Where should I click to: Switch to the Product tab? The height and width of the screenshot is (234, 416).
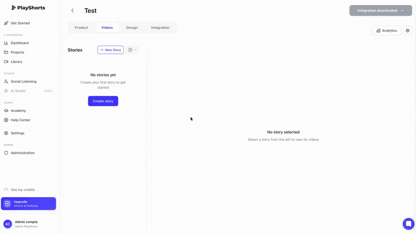81,27
